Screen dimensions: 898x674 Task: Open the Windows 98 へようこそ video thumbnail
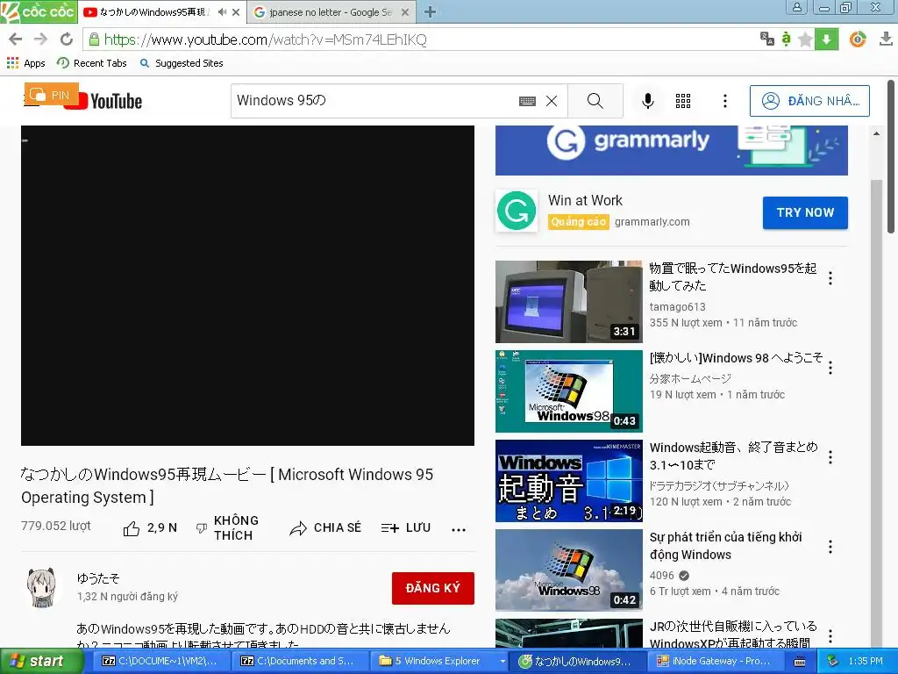568,391
